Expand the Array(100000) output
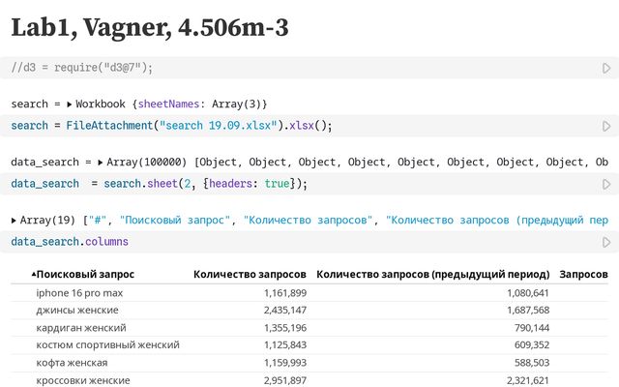The height and width of the screenshot is (387, 619). pos(99,162)
